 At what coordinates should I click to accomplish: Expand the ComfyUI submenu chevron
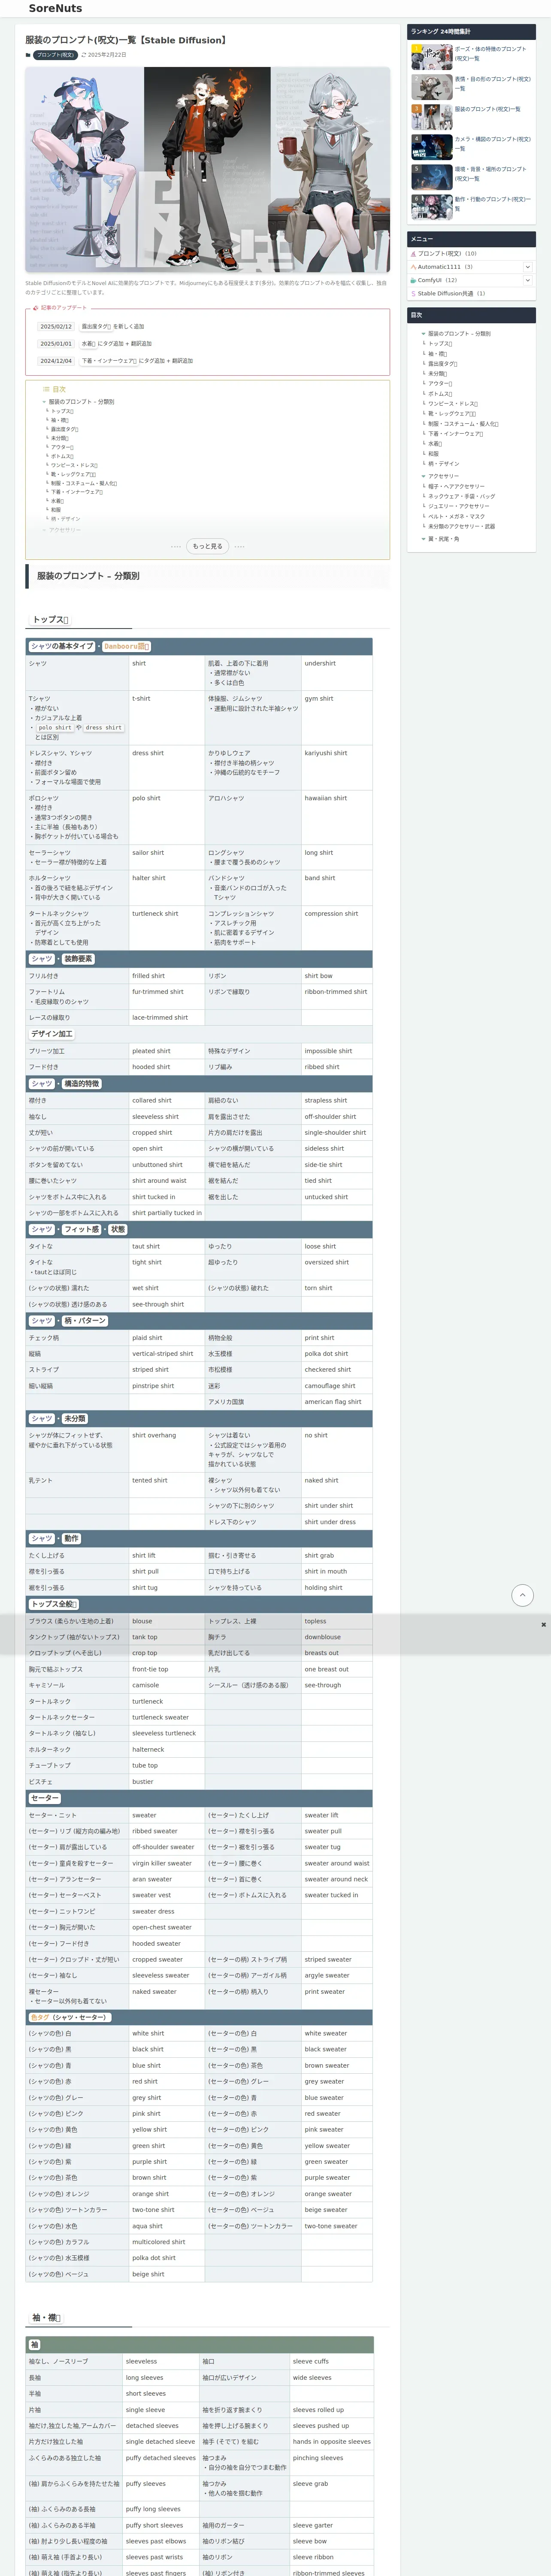pyautogui.click(x=527, y=280)
